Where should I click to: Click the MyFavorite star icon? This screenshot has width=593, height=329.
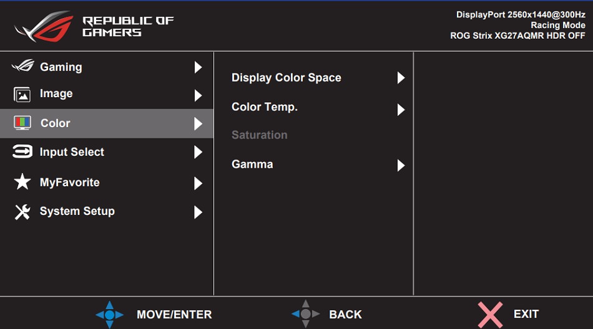[22, 182]
